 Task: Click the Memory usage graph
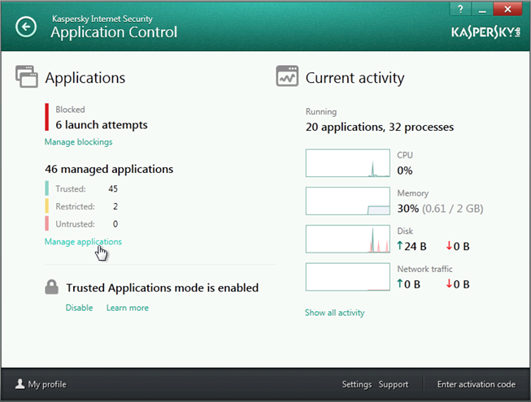tap(348, 201)
